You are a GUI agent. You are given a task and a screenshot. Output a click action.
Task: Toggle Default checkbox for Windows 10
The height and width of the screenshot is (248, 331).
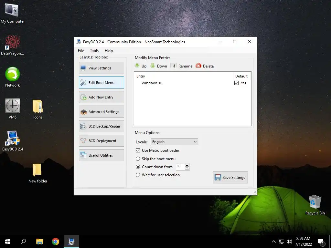[236, 83]
